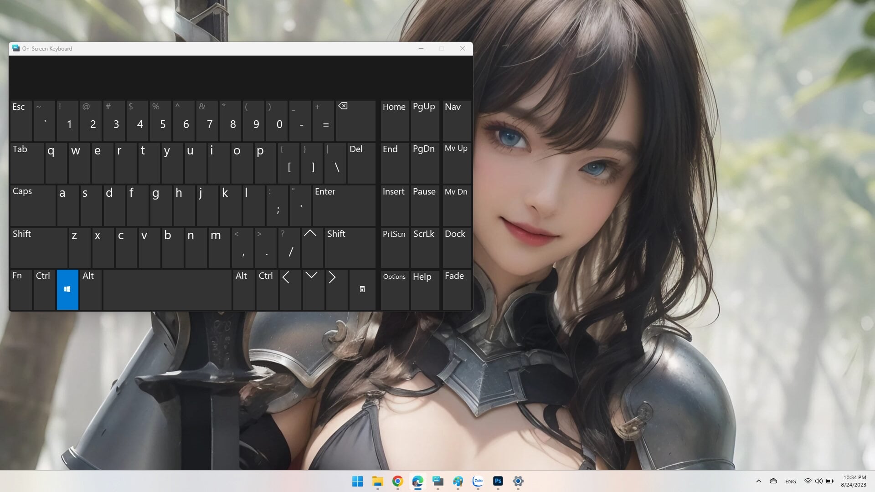This screenshot has width=875, height=492.
Task: Click the Dock key
Action: [457, 248]
